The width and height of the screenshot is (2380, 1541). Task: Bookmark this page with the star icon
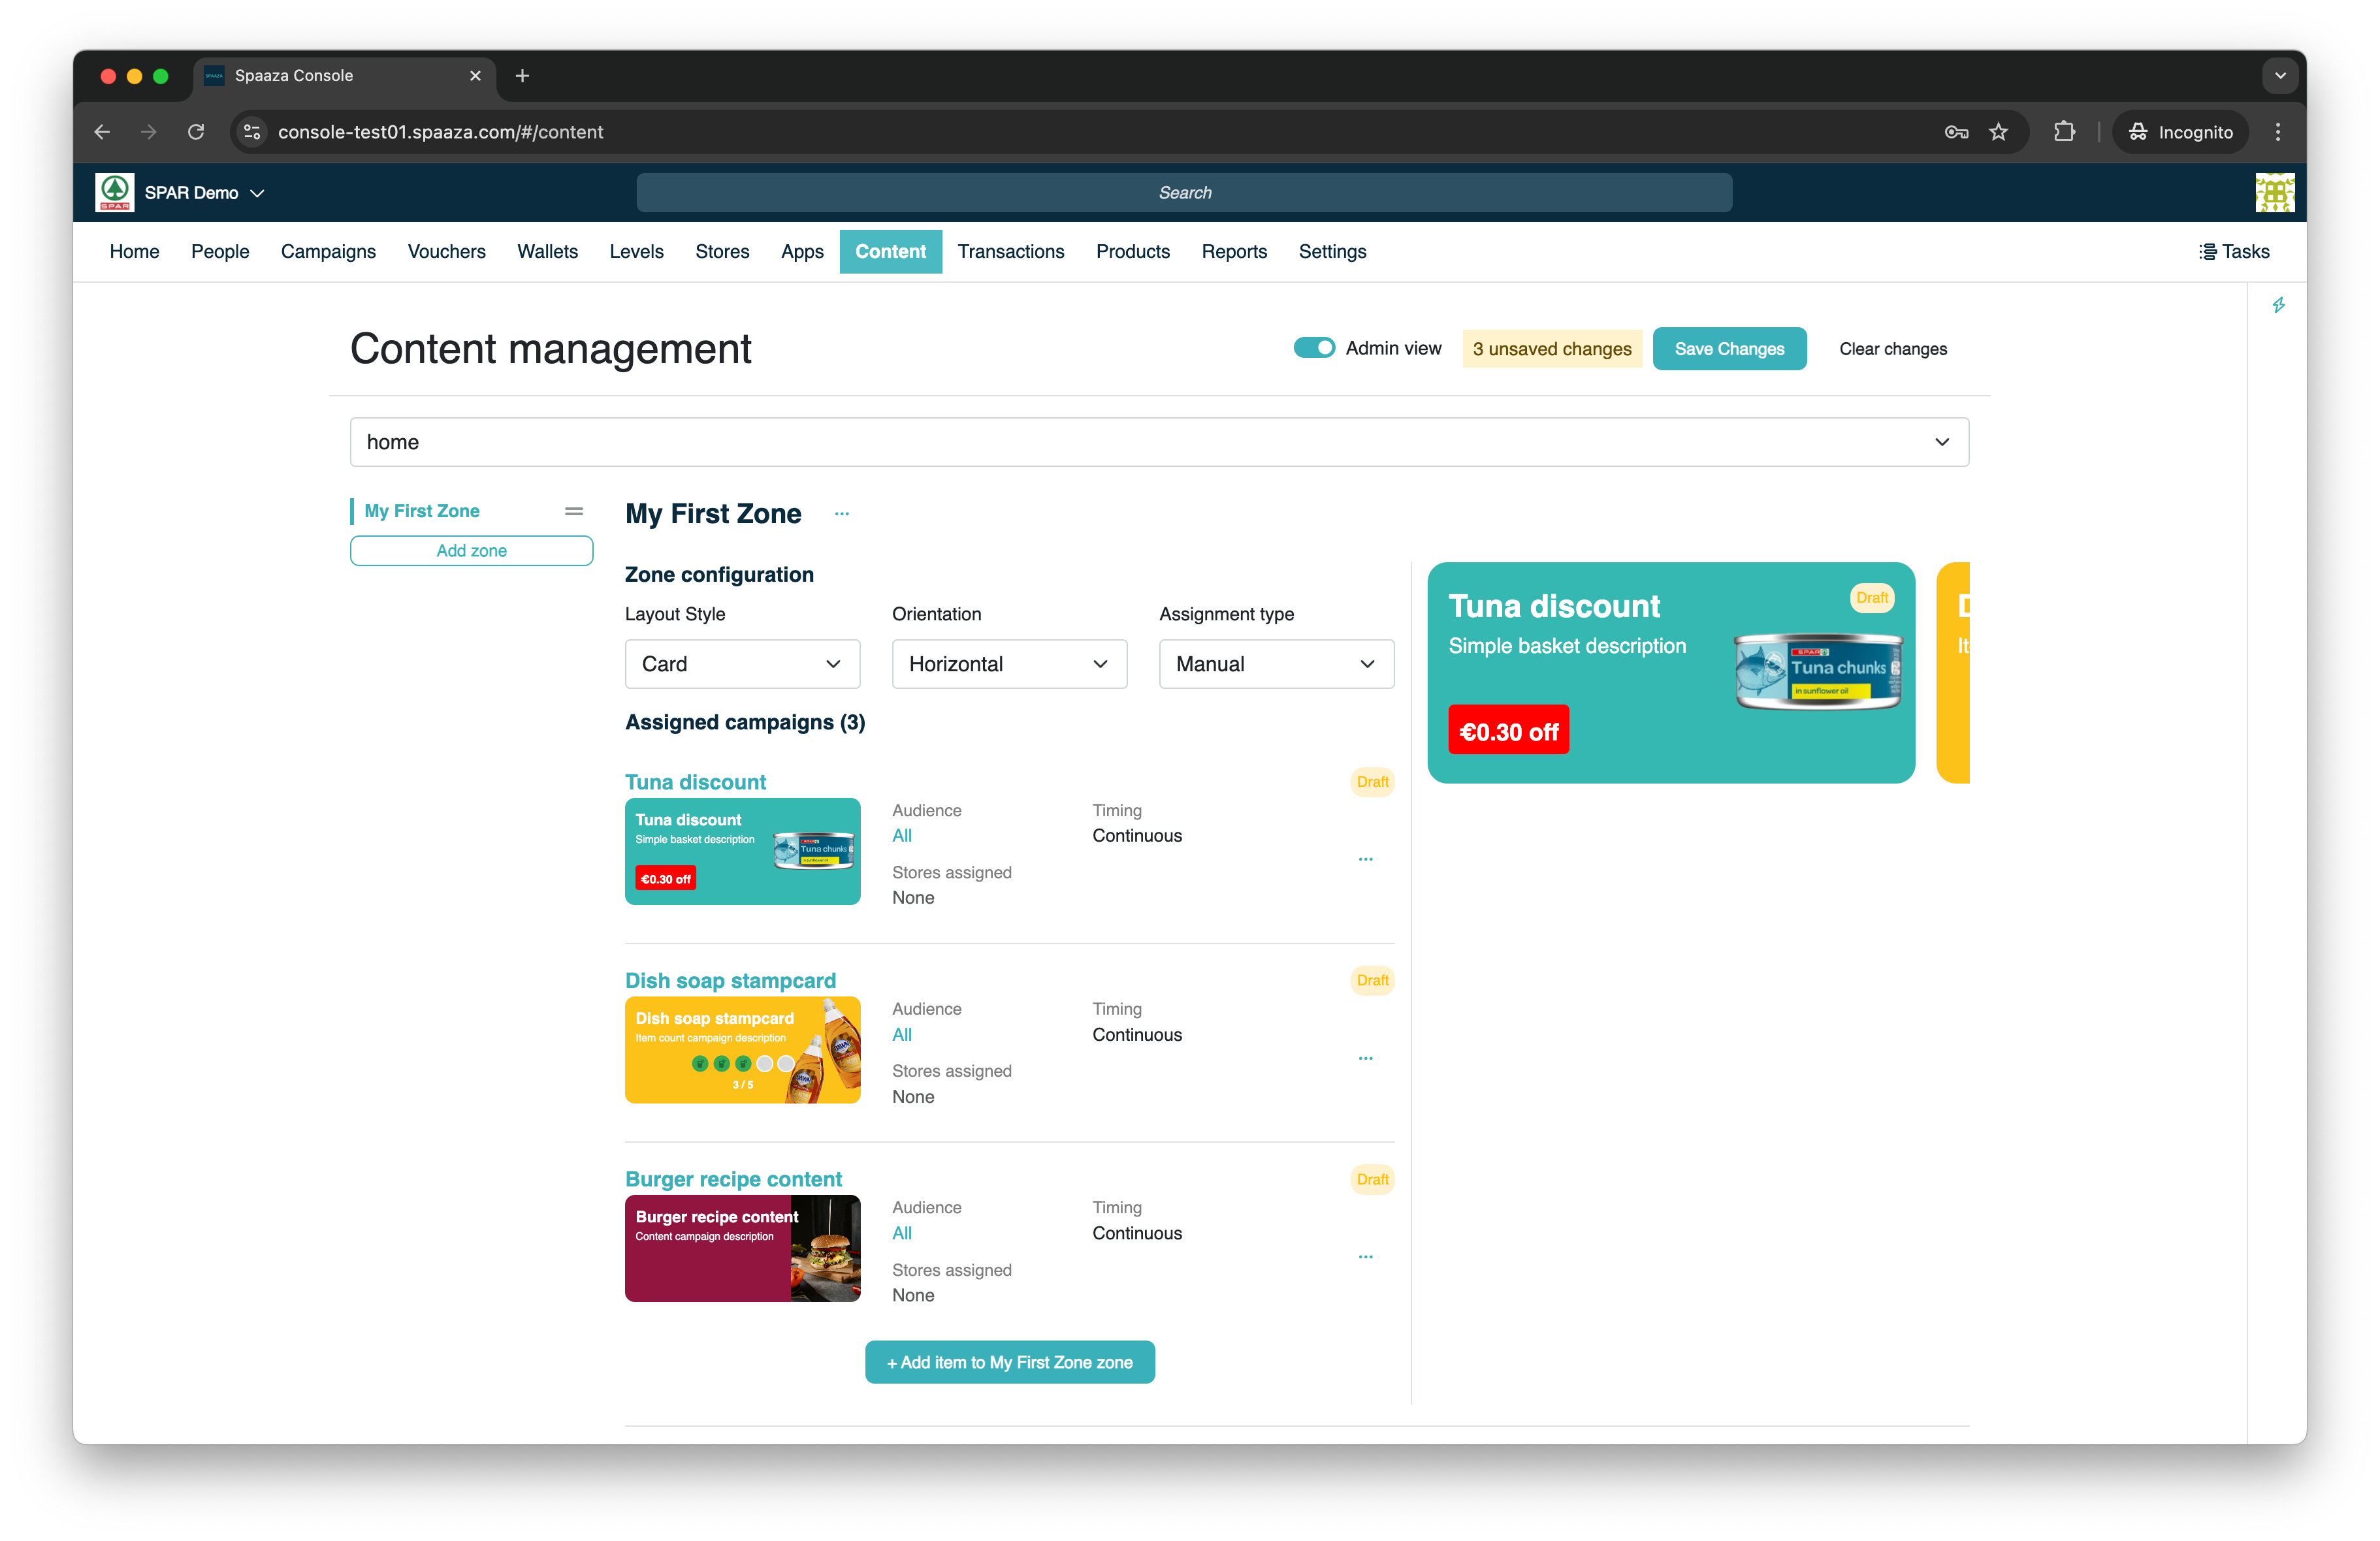coord(1998,132)
